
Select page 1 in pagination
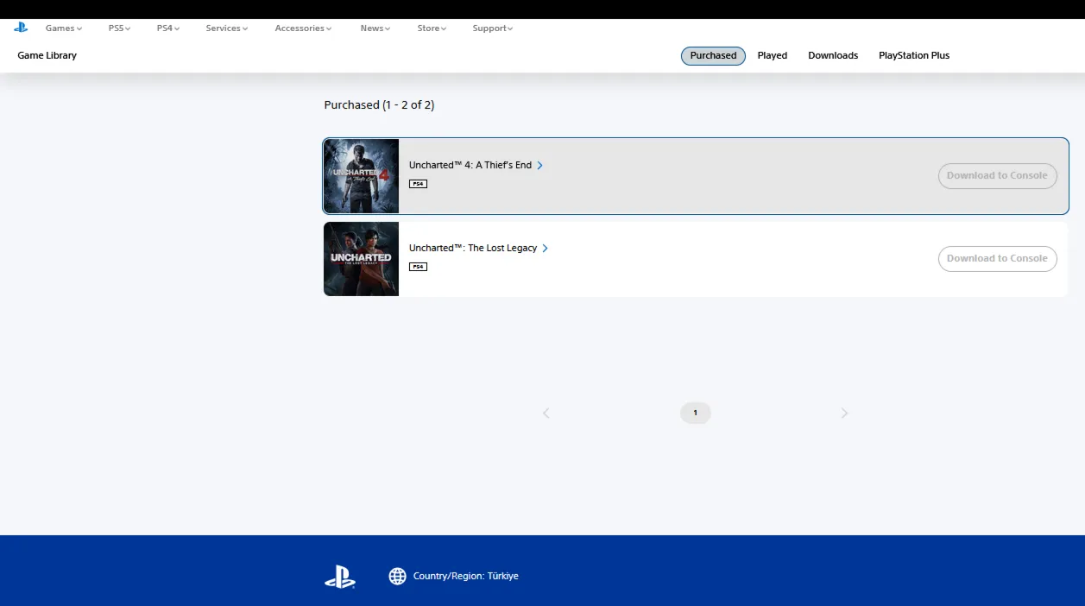[x=695, y=413]
